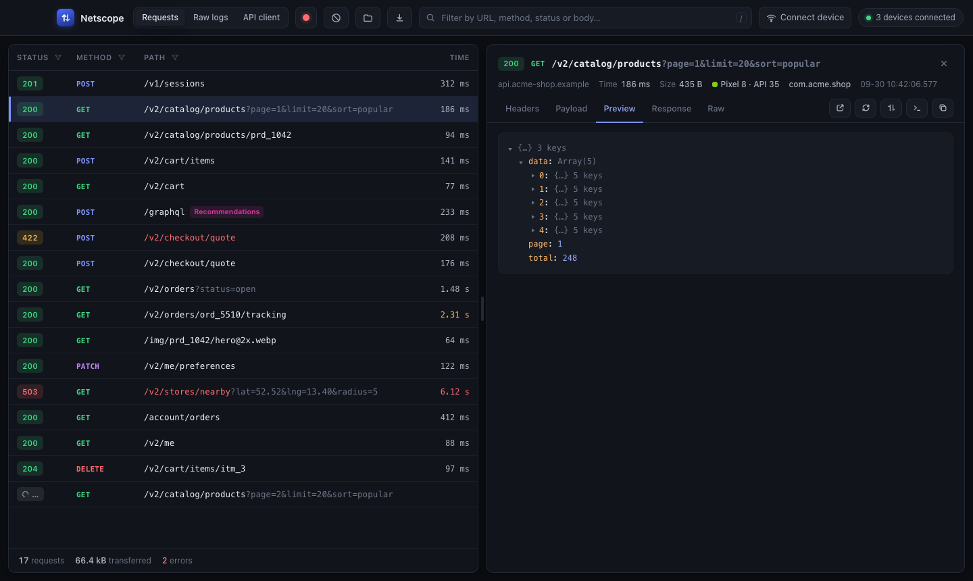Select the PATCH /v2/me/preferences request

(243, 366)
